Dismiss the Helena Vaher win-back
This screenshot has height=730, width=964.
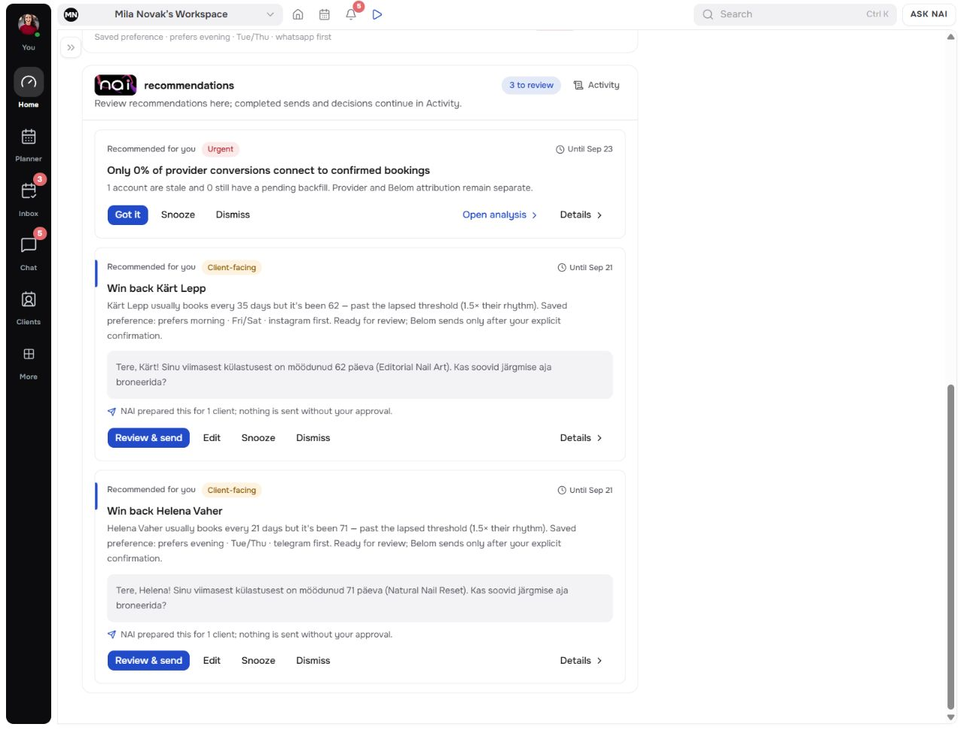tap(313, 661)
